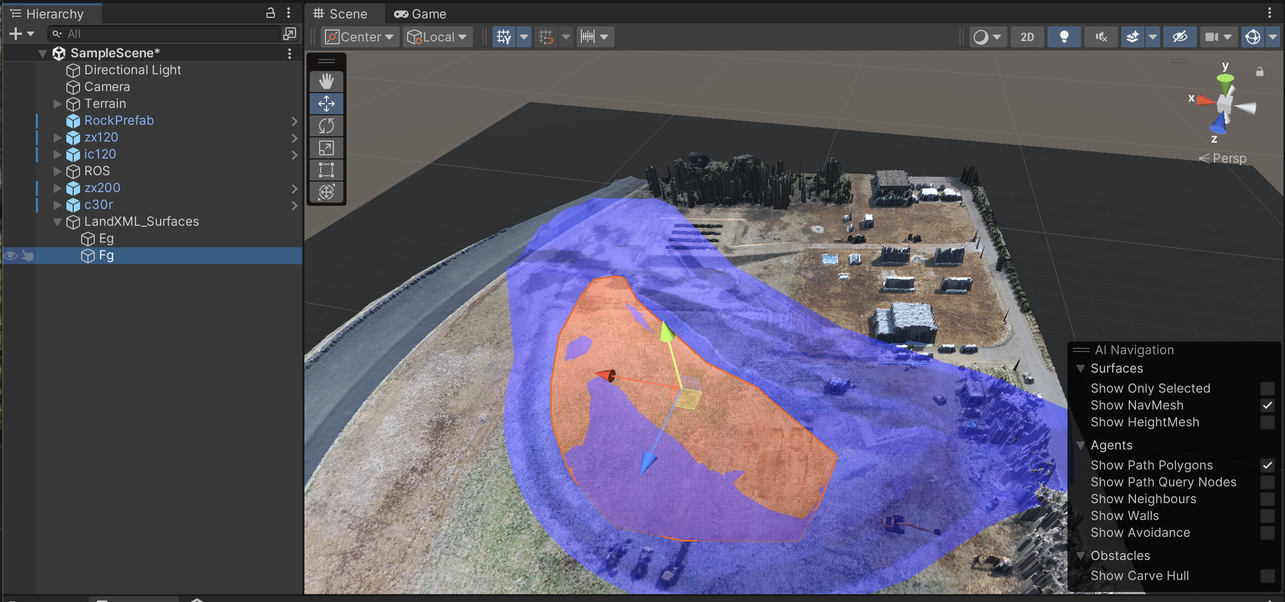
Task: Select the Hand view tool
Action: pyautogui.click(x=327, y=82)
